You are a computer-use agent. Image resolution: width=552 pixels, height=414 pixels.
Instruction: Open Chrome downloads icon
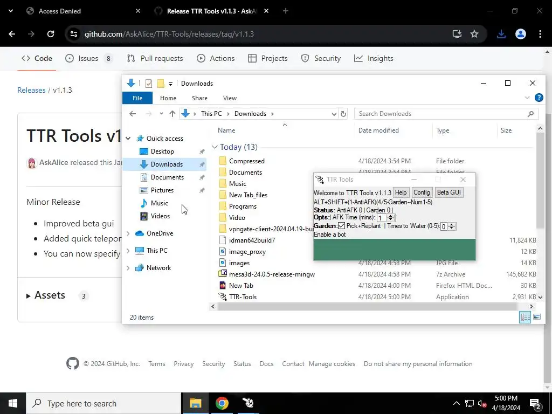pyautogui.click(x=501, y=34)
